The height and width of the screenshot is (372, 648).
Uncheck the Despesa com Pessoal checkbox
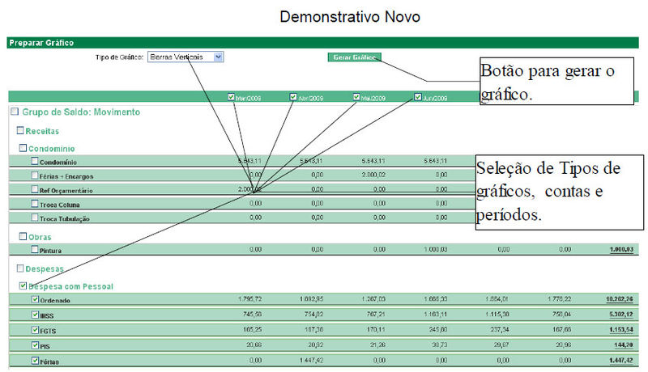click(23, 285)
